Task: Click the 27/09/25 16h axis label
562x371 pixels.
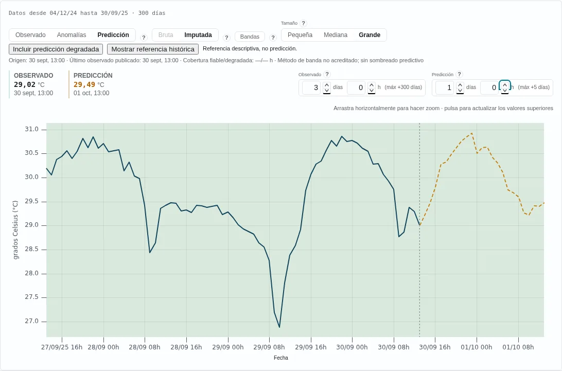Action: 62,347
